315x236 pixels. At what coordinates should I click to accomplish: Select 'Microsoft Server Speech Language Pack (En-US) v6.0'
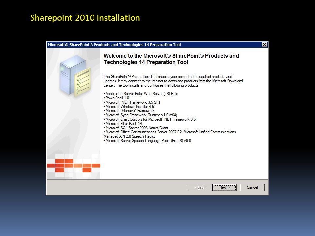pyautogui.click(x=147, y=141)
